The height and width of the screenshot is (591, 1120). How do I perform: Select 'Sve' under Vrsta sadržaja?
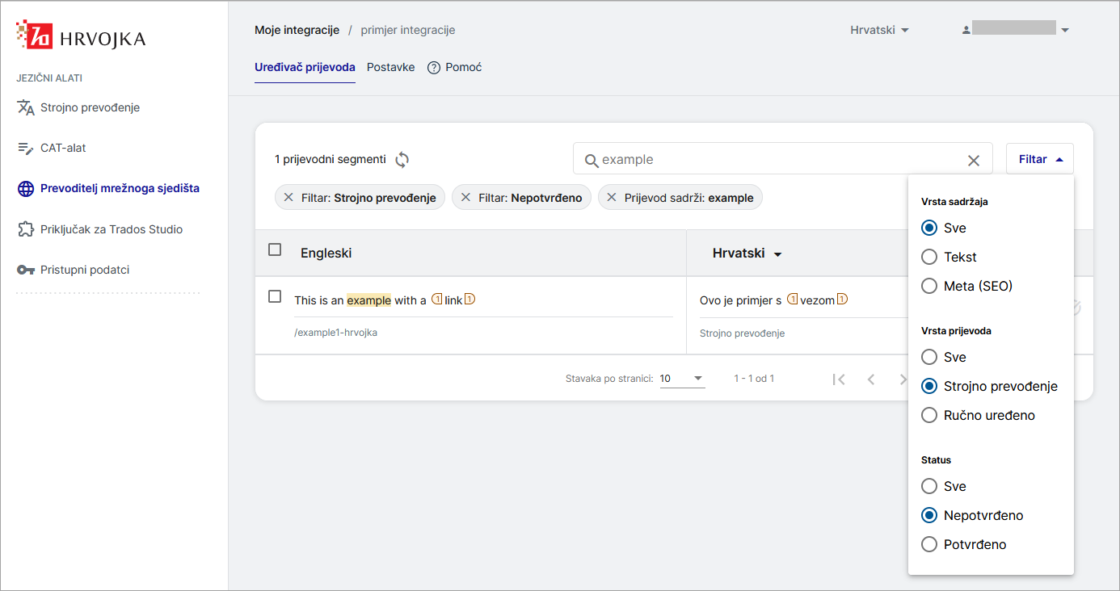[x=929, y=228]
